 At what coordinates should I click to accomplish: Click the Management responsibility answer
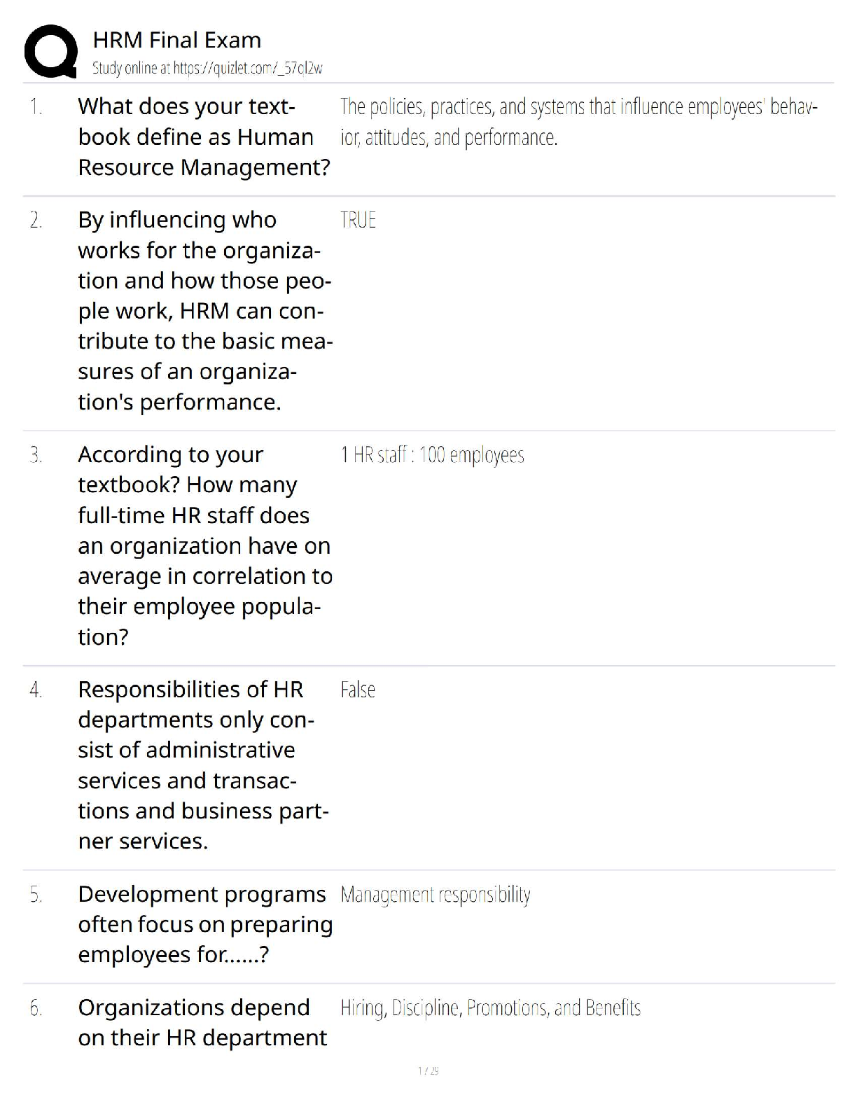435,895
